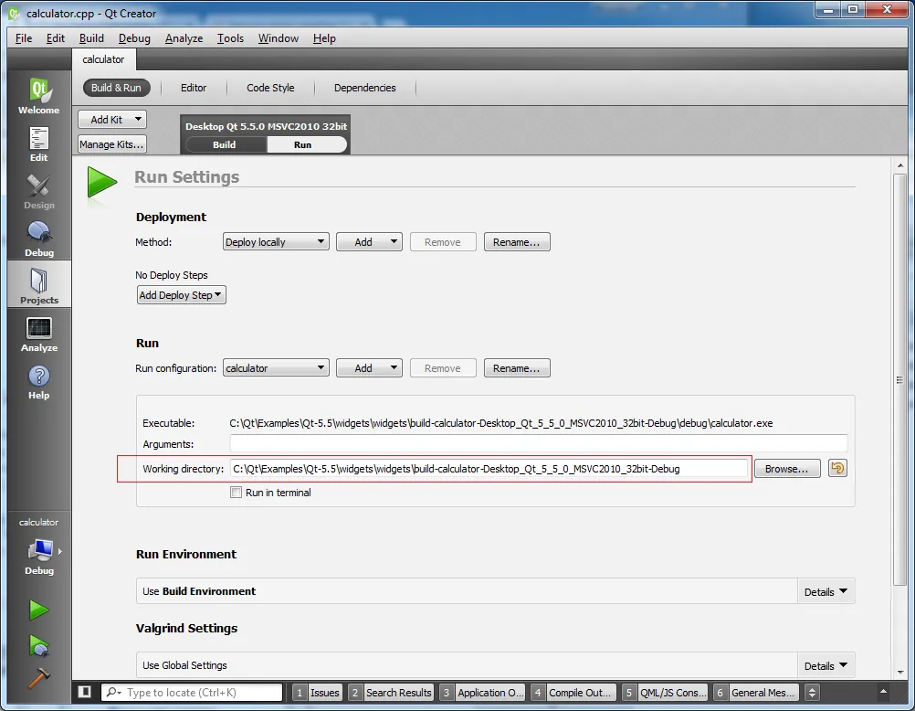Open the run configuration Add dropdown
Viewport: 915px width, 711px height.
coord(369,368)
